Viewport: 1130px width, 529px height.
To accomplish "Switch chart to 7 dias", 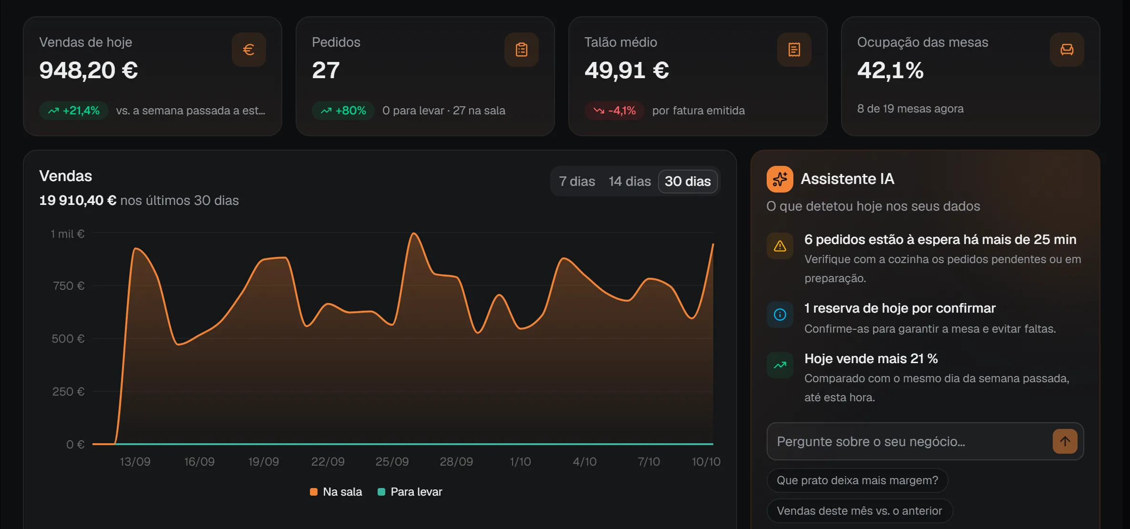I will click(x=577, y=181).
